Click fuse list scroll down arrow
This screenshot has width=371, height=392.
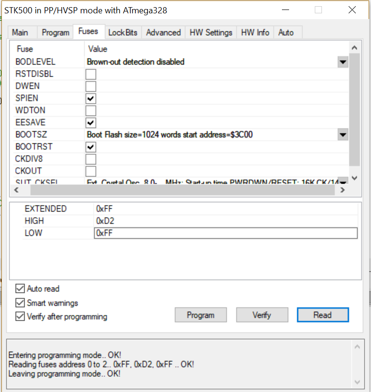point(354,178)
